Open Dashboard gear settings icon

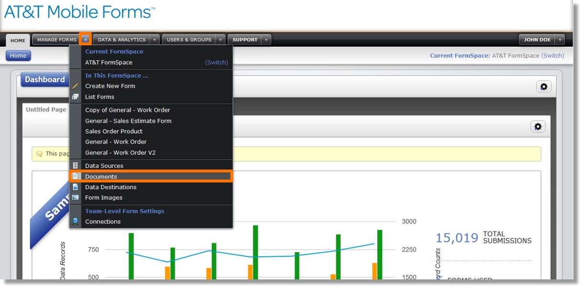(x=544, y=86)
